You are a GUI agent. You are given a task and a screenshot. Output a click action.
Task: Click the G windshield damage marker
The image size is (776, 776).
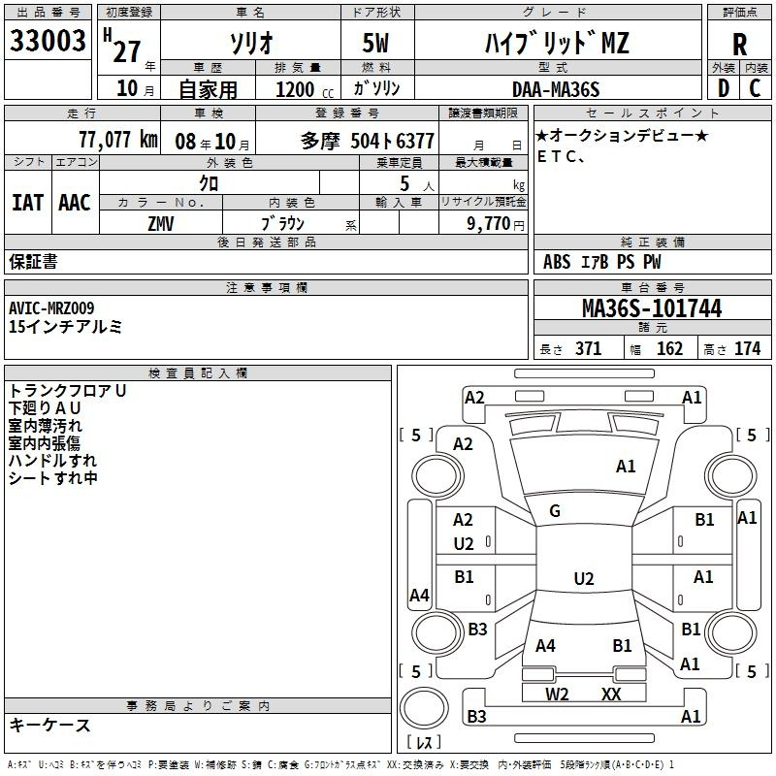555,511
